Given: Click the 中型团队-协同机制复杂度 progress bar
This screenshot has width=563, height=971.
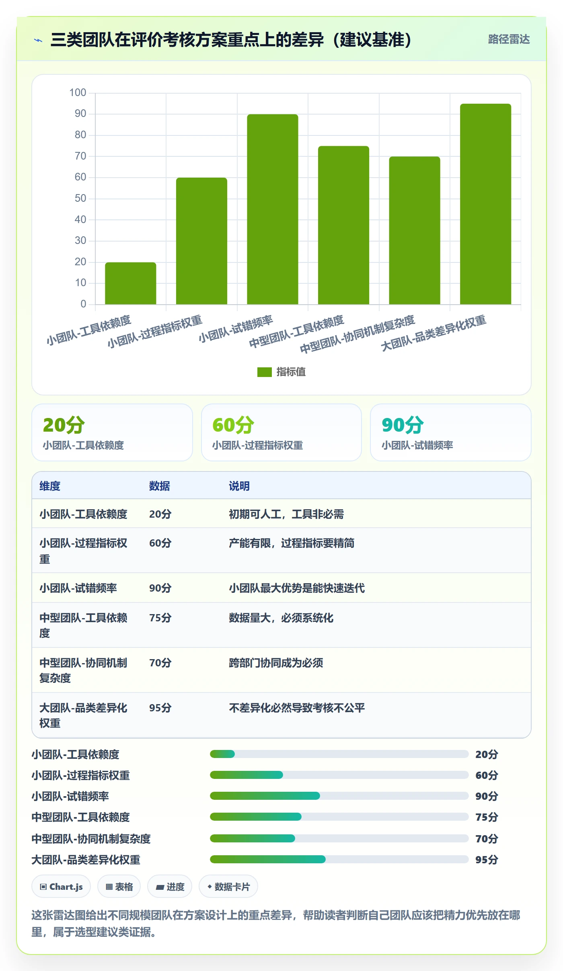Looking at the screenshot, I should (339, 838).
